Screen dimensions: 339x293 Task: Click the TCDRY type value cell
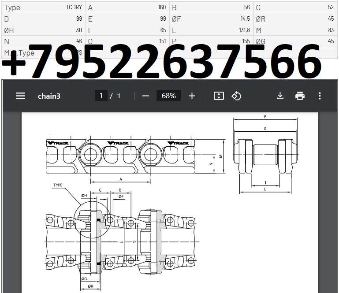pyautogui.click(x=74, y=7)
